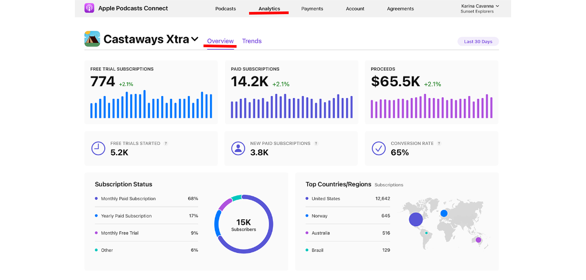The image size is (586, 280).
Task: Click the Norway blue bubble on world map
Action: (x=444, y=213)
